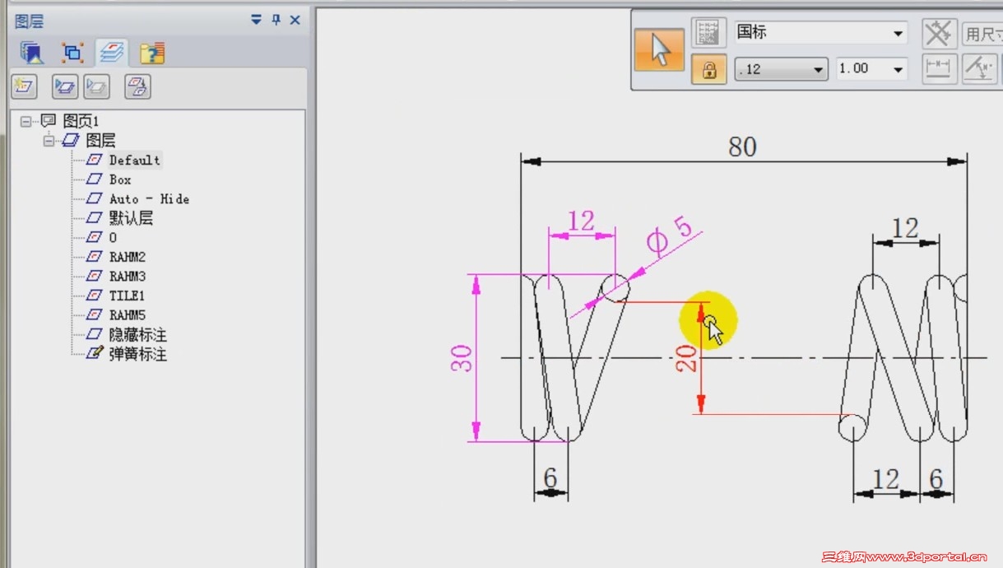Switch to the Library tab icon
The height and width of the screenshot is (568, 1003).
31,54
